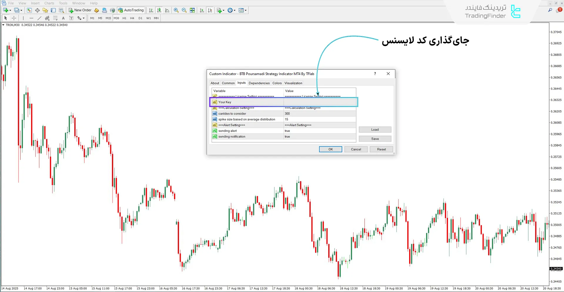Confirm indicator settings with OK

(330, 149)
